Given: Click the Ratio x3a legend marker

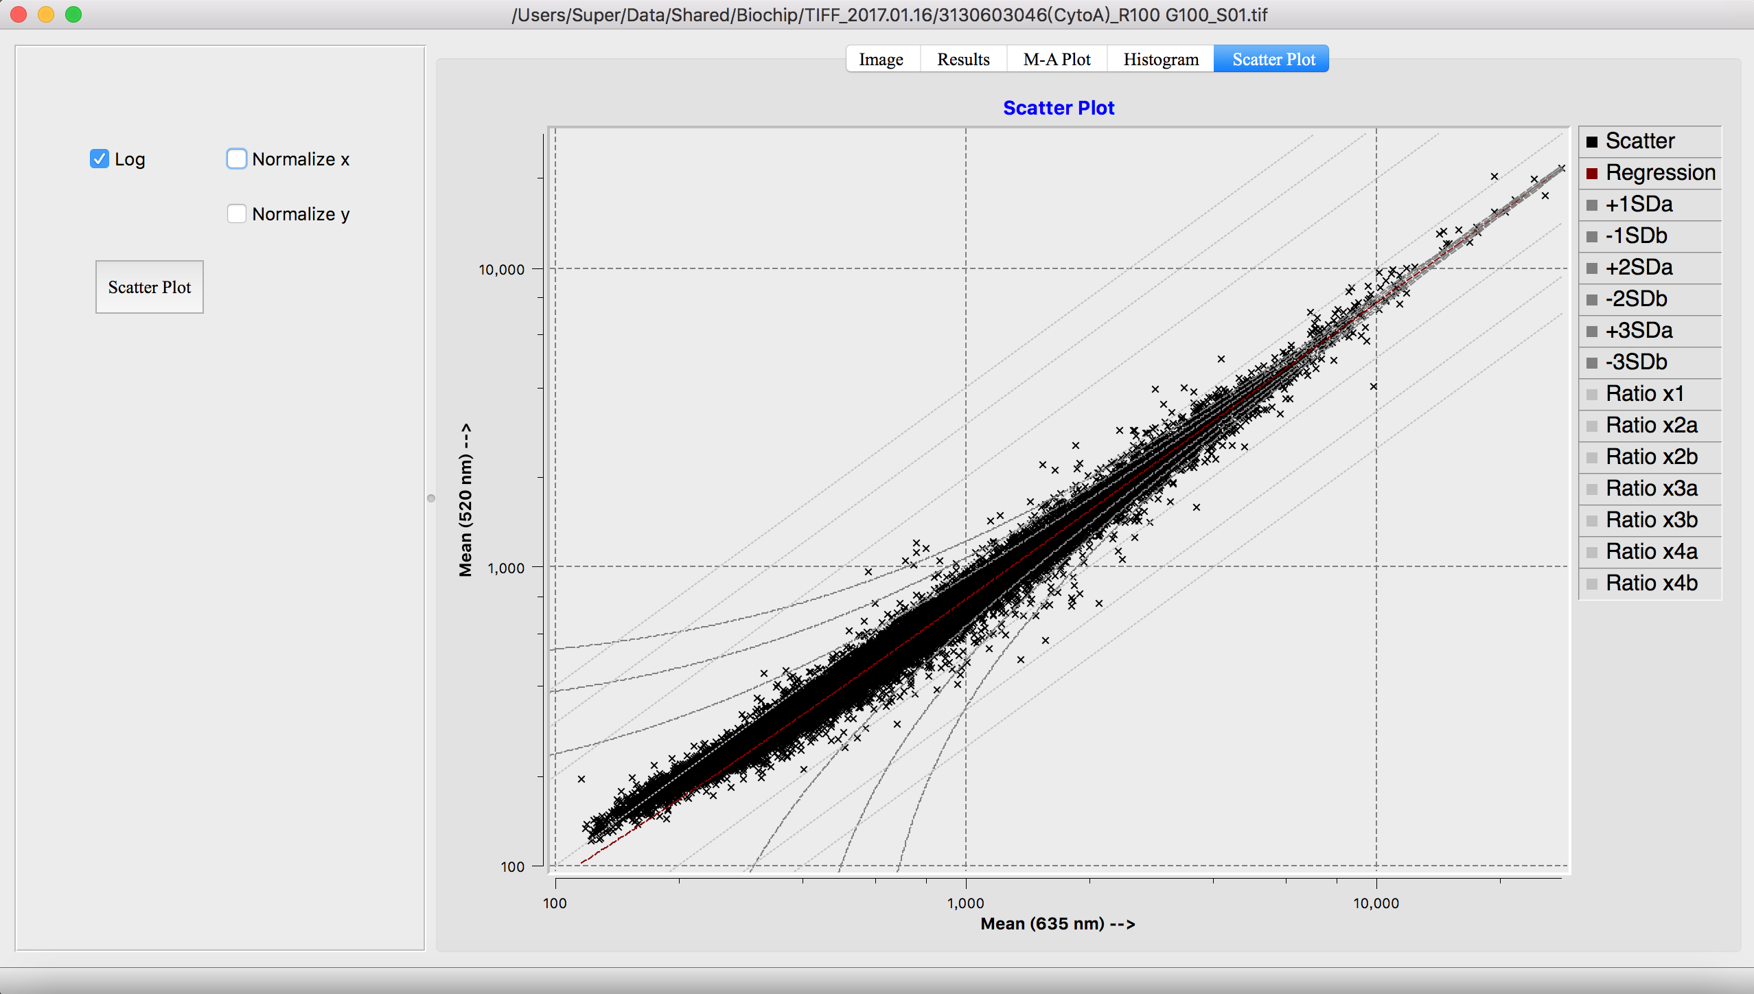Looking at the screenshot, I should [x=1592, y=489].
